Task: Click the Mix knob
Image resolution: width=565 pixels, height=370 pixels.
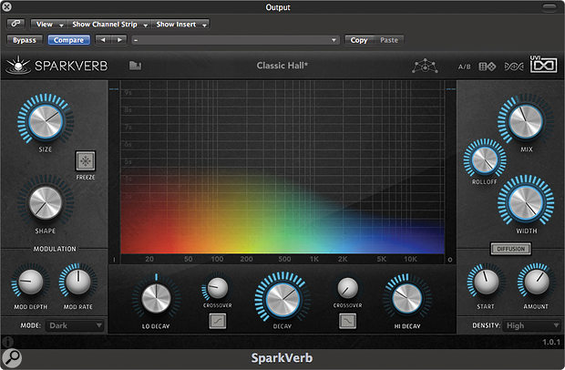Action: (526, 121)
